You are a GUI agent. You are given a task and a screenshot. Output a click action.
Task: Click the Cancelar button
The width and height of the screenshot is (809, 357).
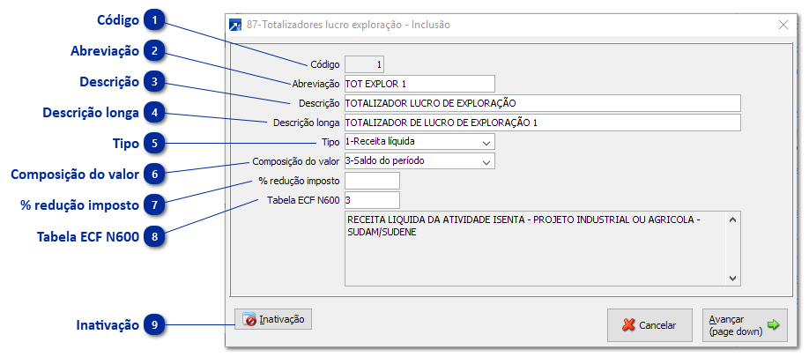tap(649, 325)
